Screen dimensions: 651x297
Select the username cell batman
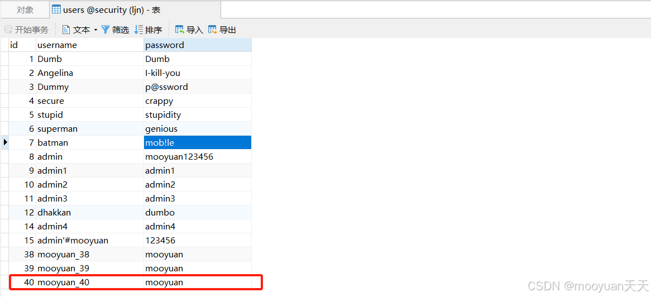click(90, 142)
